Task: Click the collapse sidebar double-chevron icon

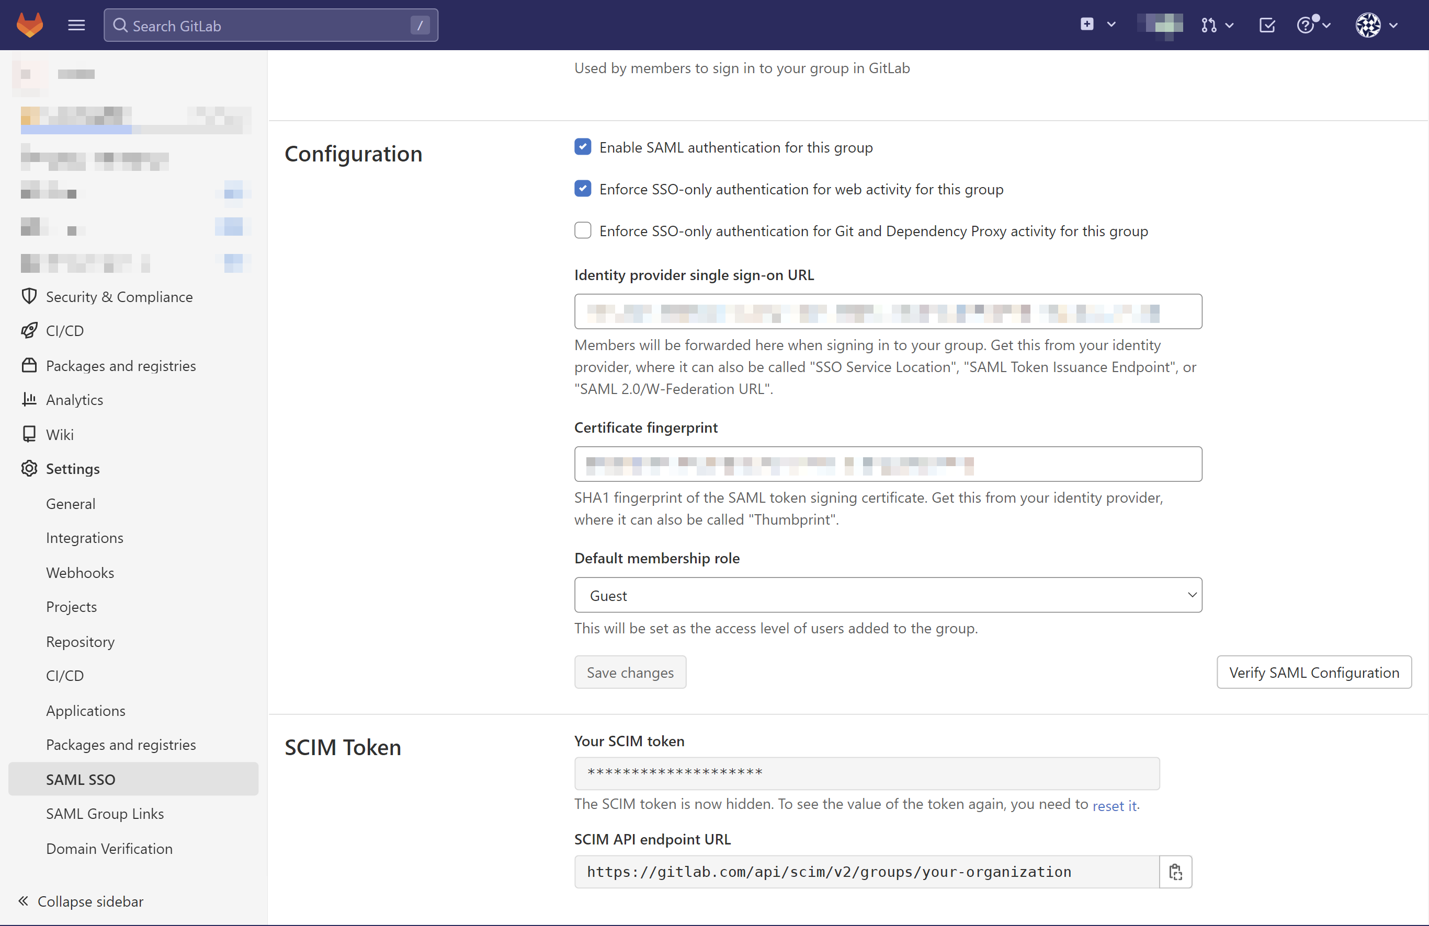Action: [23, 901]
